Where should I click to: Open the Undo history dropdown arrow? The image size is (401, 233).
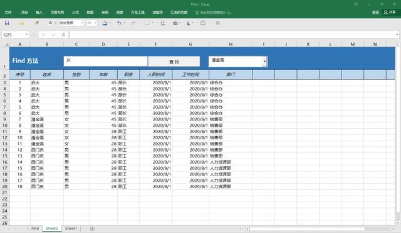click(124, 23)
